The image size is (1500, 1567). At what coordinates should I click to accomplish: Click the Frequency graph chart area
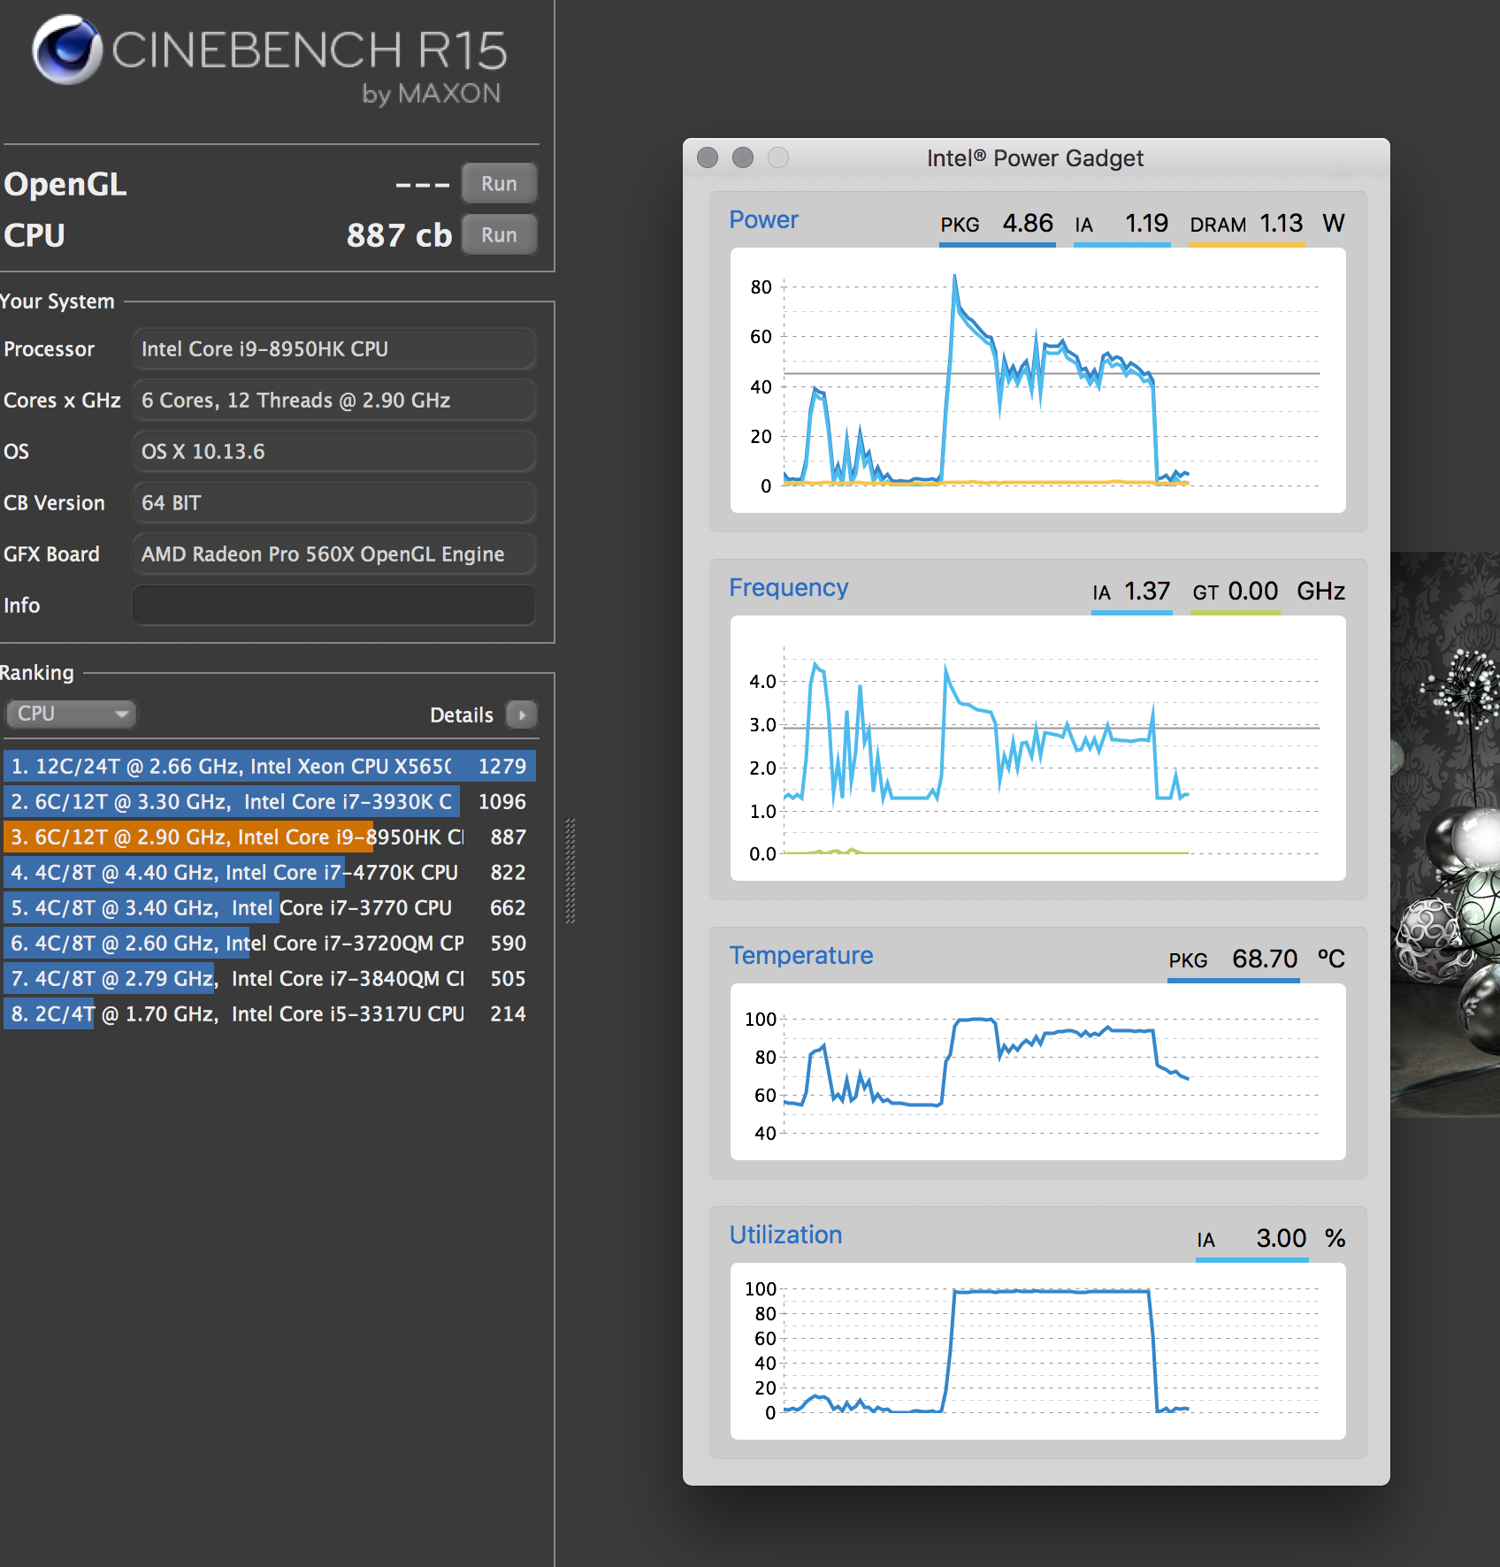tap(1037, 748)
